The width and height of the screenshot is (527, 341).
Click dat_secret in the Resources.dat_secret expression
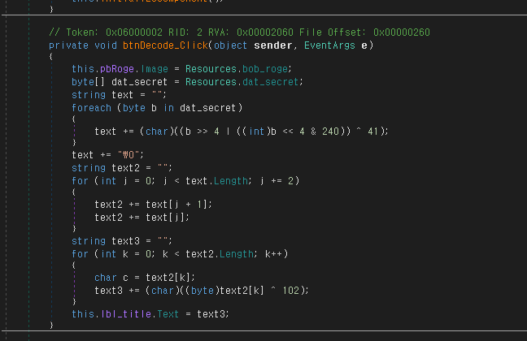[x=270, y=82]
